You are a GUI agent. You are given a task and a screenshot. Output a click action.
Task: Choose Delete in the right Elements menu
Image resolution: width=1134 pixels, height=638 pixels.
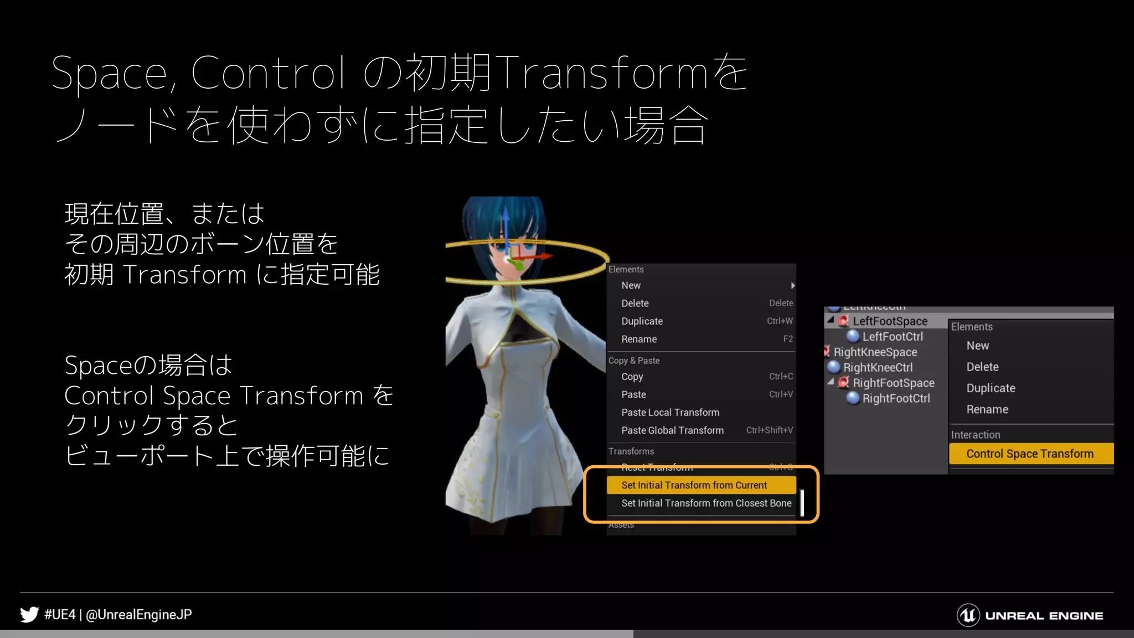pos(1031,367)
